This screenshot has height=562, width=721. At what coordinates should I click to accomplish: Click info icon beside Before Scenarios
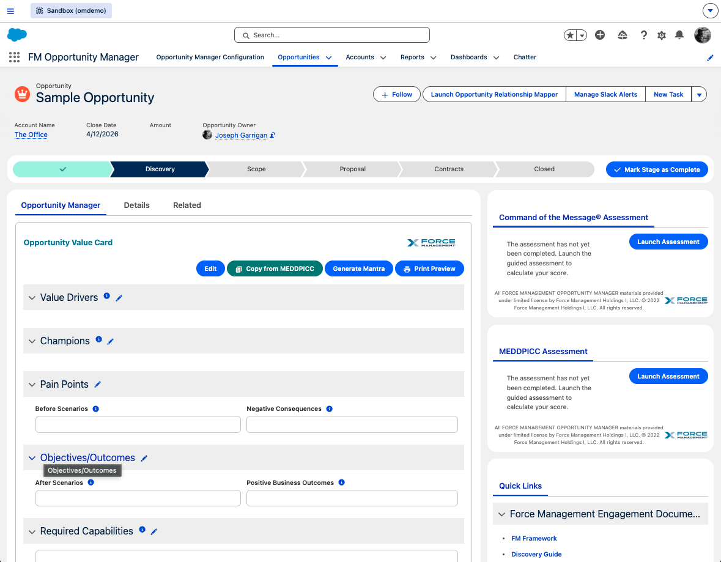tap(96, 409)
